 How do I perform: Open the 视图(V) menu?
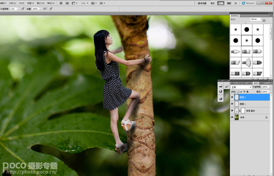(x=31, y=3)
